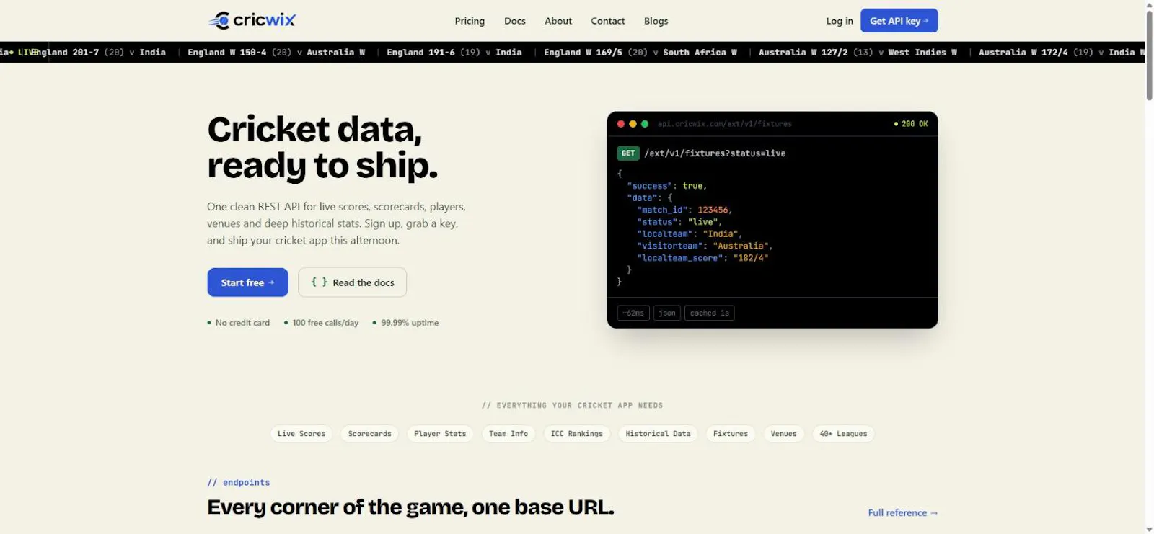Image resolution: width=1154 pixels, height=534 pixels.
Task: Select the 40+ Leagues tag
Action: [x=844, y=434]
